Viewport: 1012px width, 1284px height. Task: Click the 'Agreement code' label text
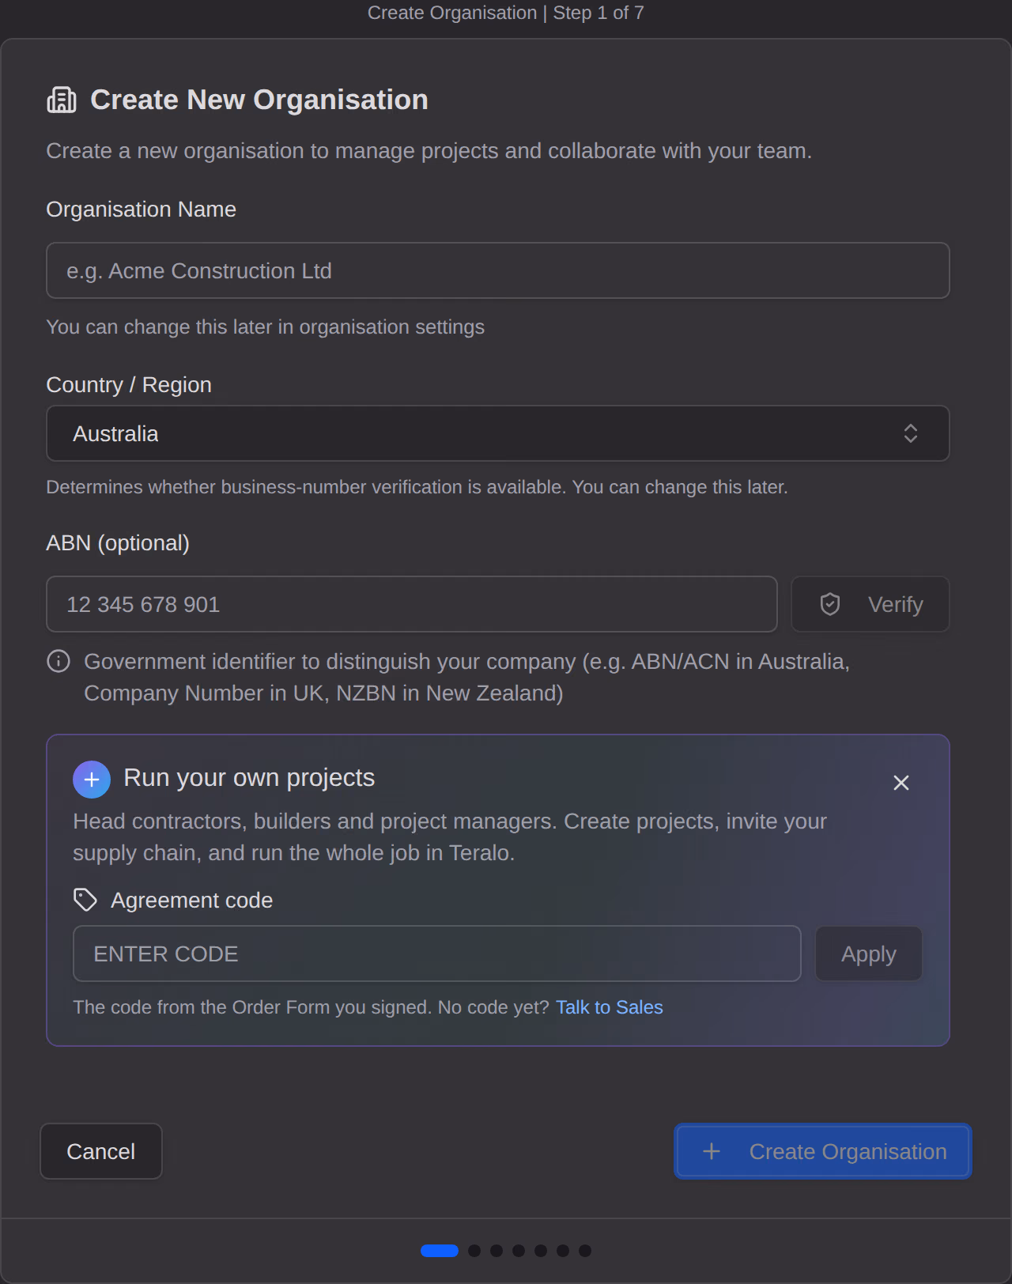click(192, 901)
